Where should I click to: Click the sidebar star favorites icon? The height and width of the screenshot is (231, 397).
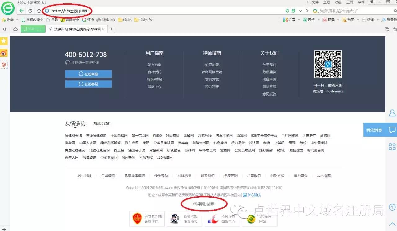[4, 41]
